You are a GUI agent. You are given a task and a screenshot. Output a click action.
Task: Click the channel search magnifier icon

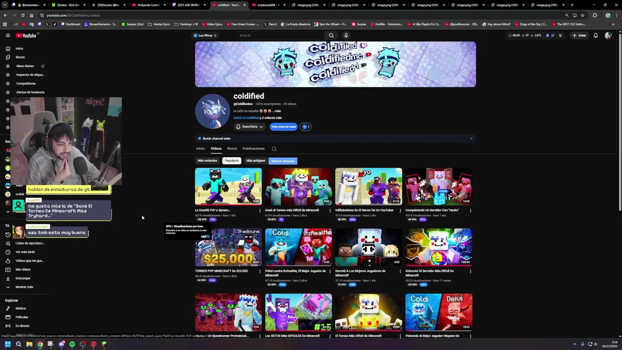click(274, 149)
